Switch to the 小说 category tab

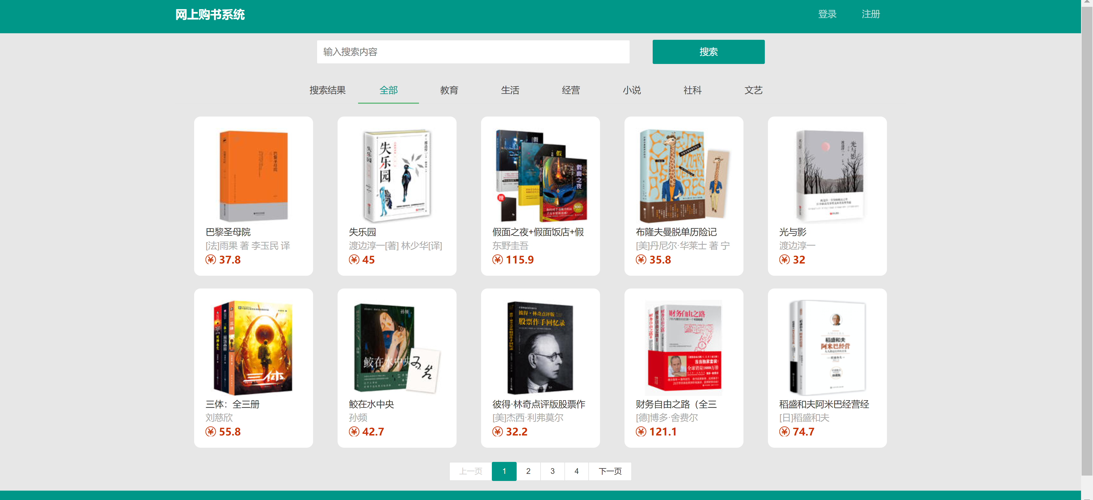click(632, 90)
